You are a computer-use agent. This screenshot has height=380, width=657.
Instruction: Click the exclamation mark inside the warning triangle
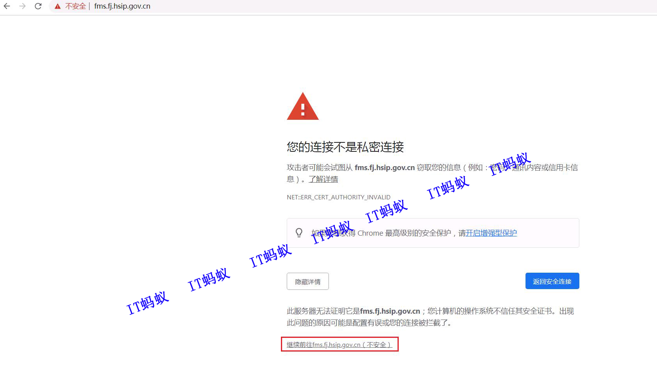[x=303, y=110]
